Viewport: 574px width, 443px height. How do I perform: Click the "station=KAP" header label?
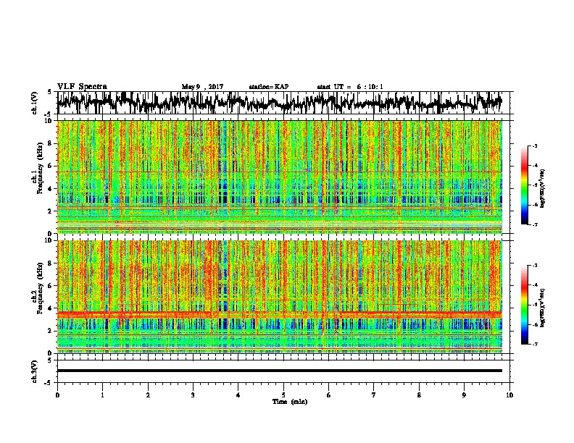pos(269,87)
